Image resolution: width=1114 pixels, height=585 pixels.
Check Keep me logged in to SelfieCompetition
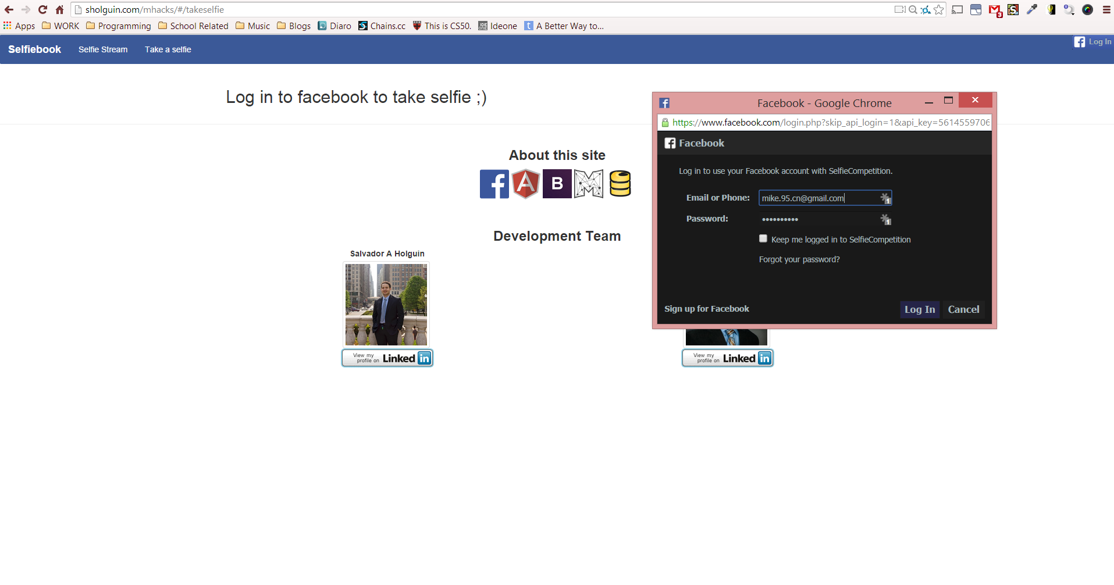click(x=763, y=238)
